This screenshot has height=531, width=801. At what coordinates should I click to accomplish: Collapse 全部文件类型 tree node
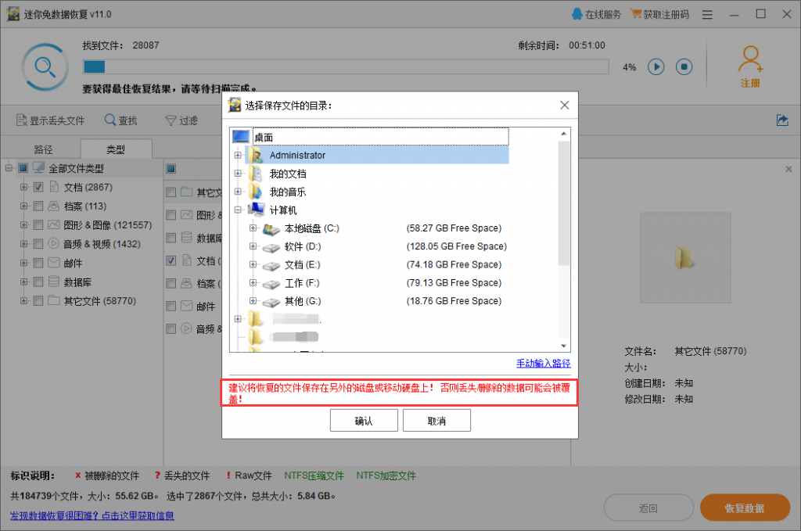click(x=9, y=168)
